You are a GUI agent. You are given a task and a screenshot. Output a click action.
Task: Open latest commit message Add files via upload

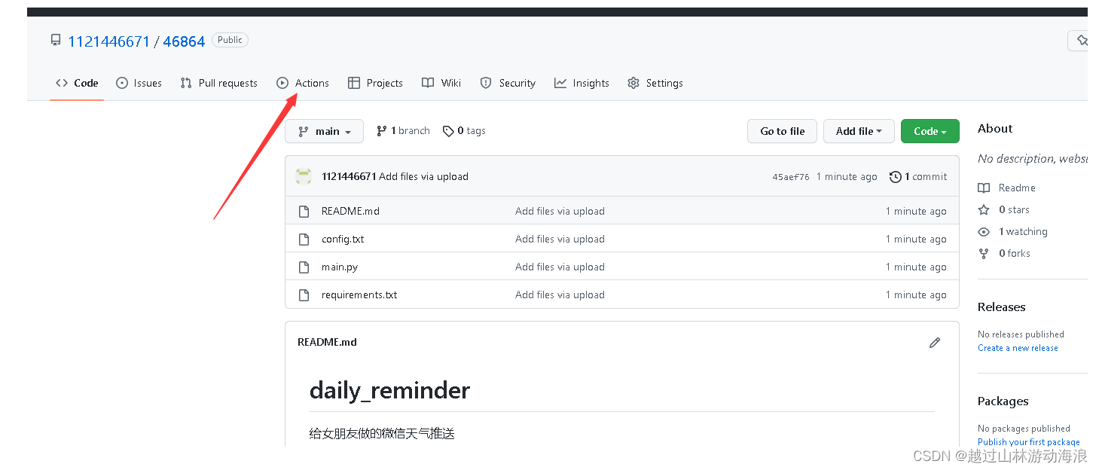[424, 176]
